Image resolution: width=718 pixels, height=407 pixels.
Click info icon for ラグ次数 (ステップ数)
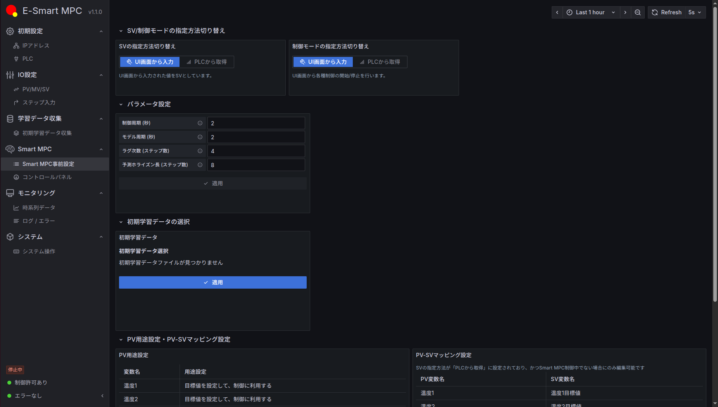click(200, 151)
